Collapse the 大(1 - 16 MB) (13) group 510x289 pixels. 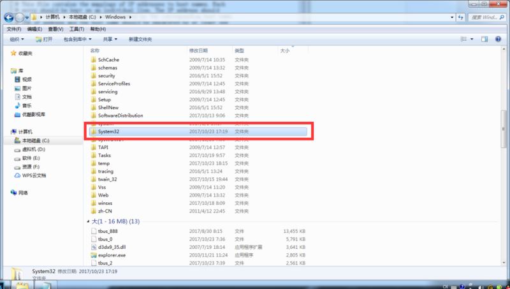(88, 221)
